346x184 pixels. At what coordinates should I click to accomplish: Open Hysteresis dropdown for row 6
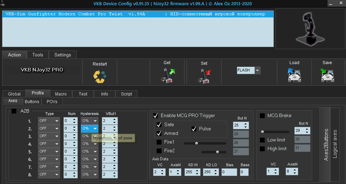[90, 159]
